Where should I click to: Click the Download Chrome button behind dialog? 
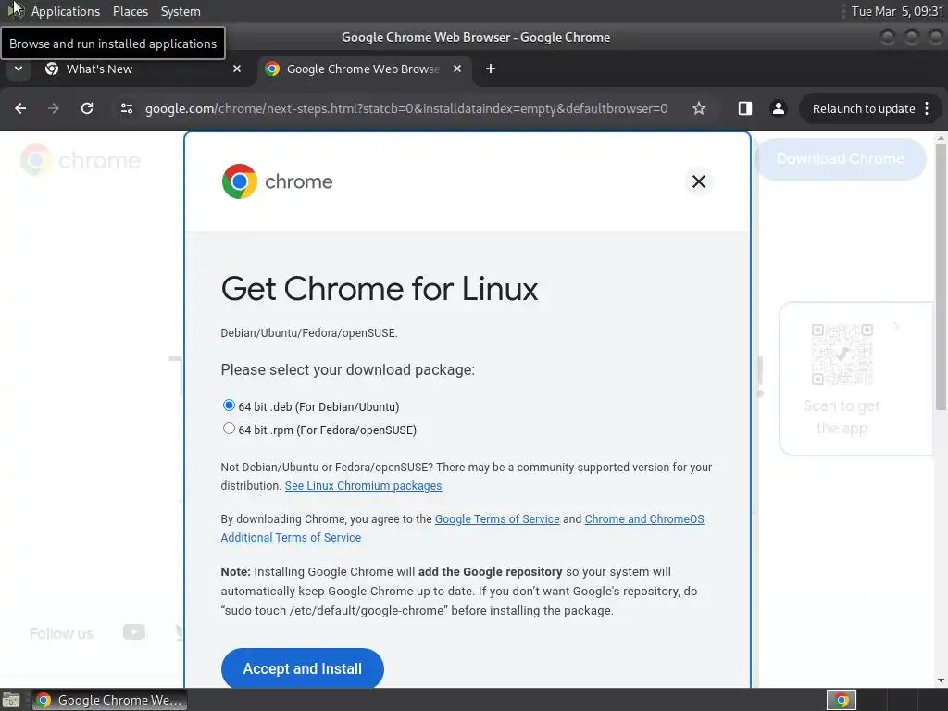coord(841,159)
